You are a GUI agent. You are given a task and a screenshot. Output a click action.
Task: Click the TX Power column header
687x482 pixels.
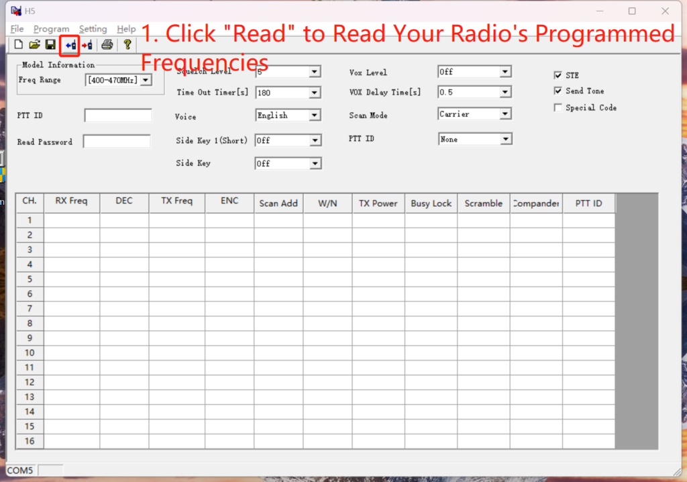378,203
